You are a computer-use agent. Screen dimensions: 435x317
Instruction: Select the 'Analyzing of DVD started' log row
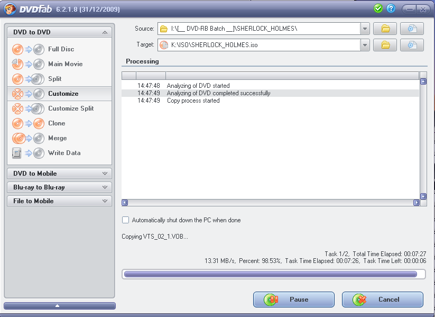click(x=270, y=86)
